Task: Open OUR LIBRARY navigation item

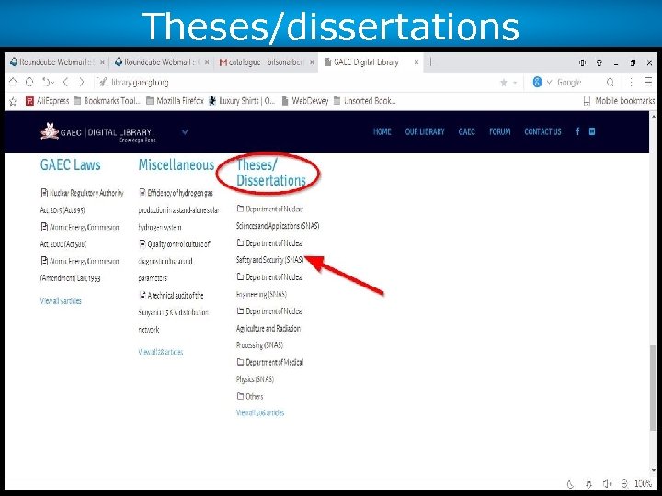Action: 425,131
